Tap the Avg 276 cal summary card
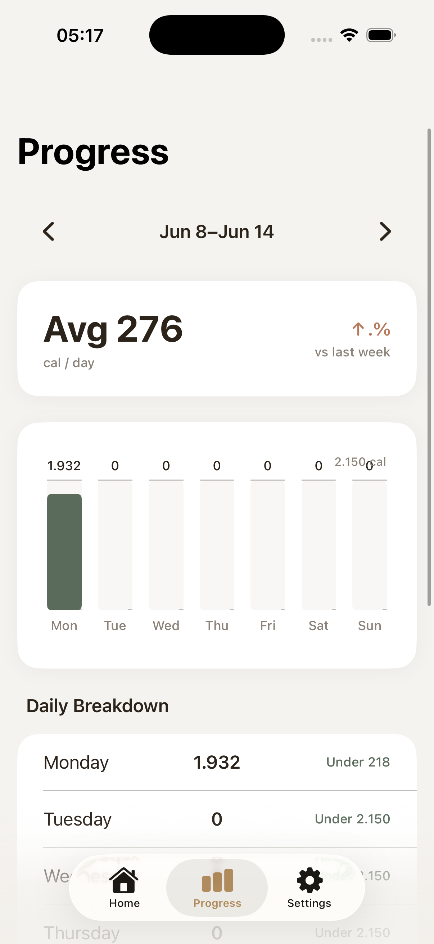 click(217, 338)
